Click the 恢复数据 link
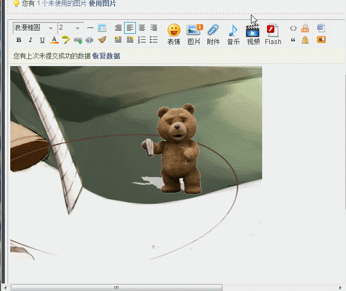Image resolution: width=346 pixels, height=291 pixels. click(x=106, y=56)
